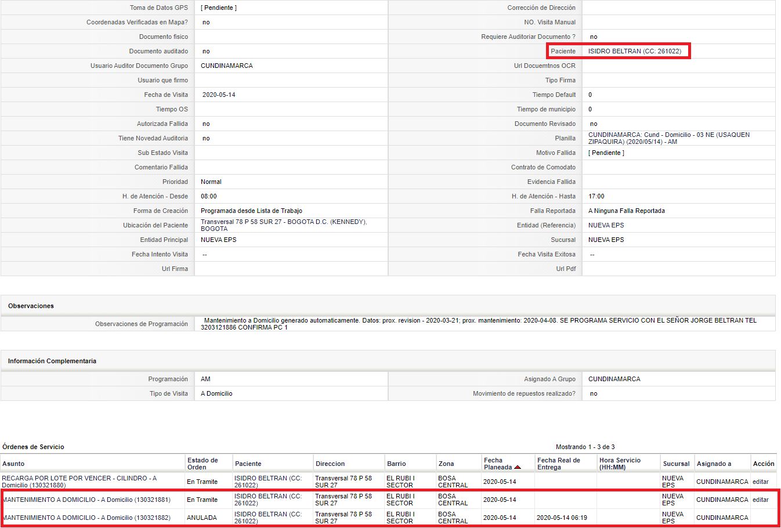Click the sort arrow beside Fecha Planeada
Viewport: 781px width, 528px height.
[x=518, y=467]
